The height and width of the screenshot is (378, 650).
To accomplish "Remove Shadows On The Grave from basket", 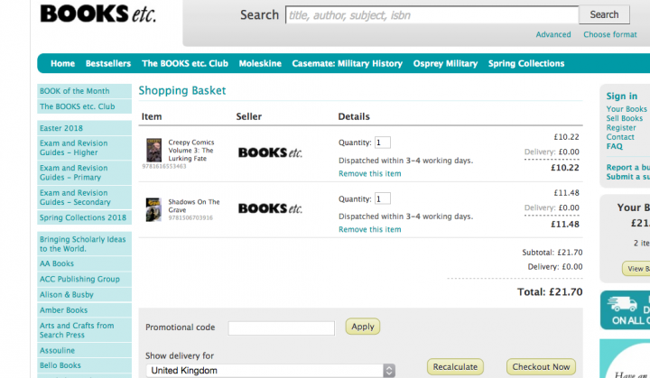I will click(369, 230).
